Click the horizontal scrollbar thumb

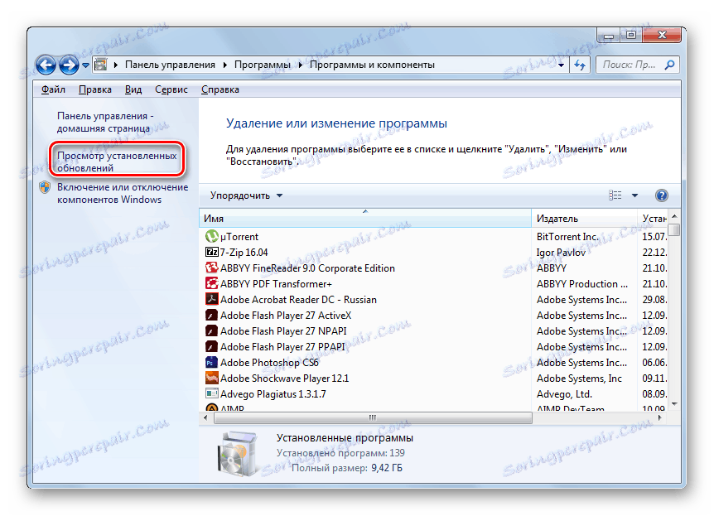(x=373, y=417)
